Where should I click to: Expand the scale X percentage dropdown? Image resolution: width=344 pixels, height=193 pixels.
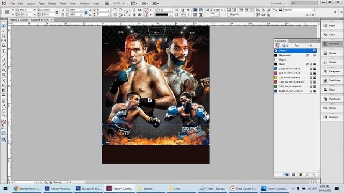[81, 10]
